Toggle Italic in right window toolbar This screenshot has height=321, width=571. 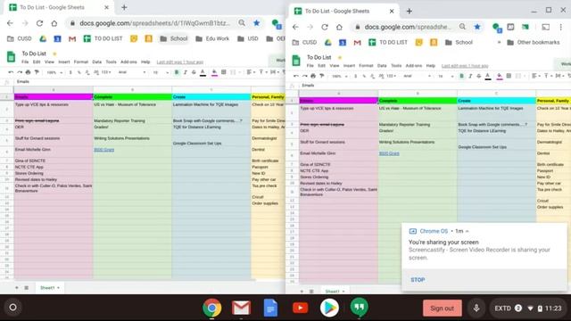(x=470, y=76)
